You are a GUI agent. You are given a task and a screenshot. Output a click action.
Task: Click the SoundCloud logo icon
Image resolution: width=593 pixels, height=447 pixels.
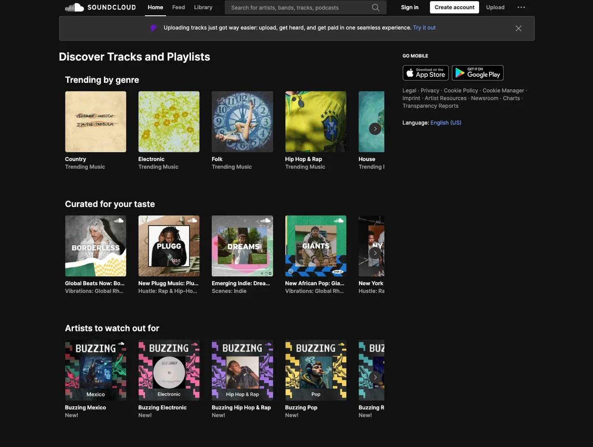pos(75,7)
